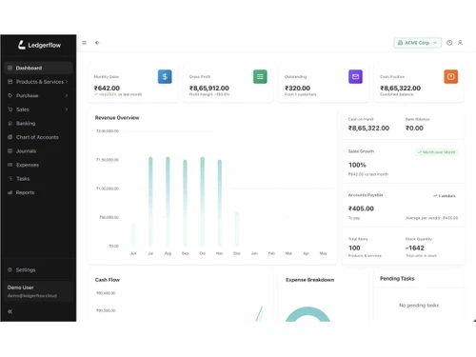
Task: Click Accounts Payable ₹405.00 value
Action: (361, 208)
